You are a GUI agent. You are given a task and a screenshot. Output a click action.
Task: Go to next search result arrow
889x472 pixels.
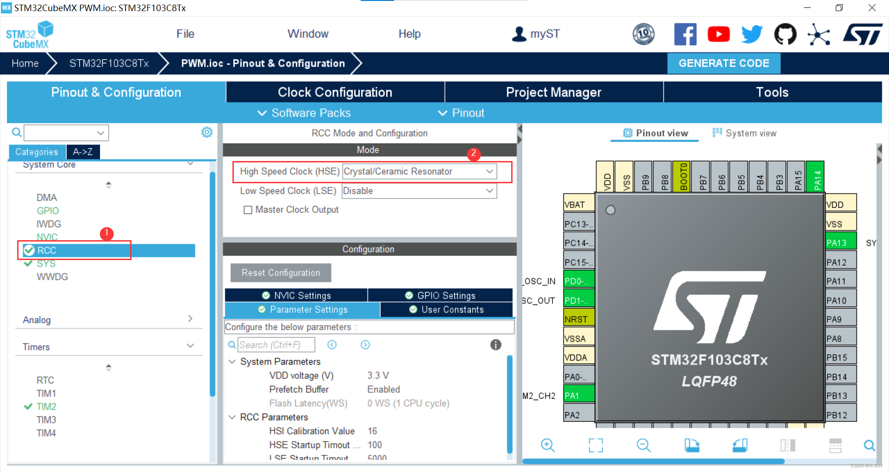[x=365, y=345]
